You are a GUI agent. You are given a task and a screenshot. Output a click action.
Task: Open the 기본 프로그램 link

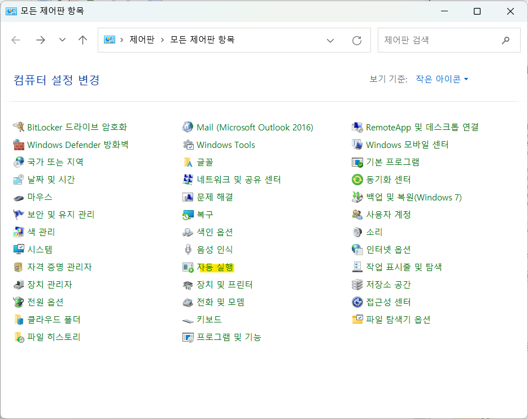[x=392, y=162]
